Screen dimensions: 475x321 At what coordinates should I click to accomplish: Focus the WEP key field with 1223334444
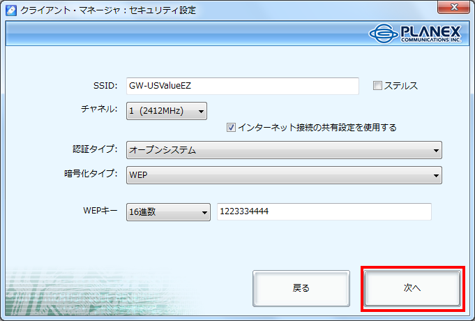click(324, 212)
